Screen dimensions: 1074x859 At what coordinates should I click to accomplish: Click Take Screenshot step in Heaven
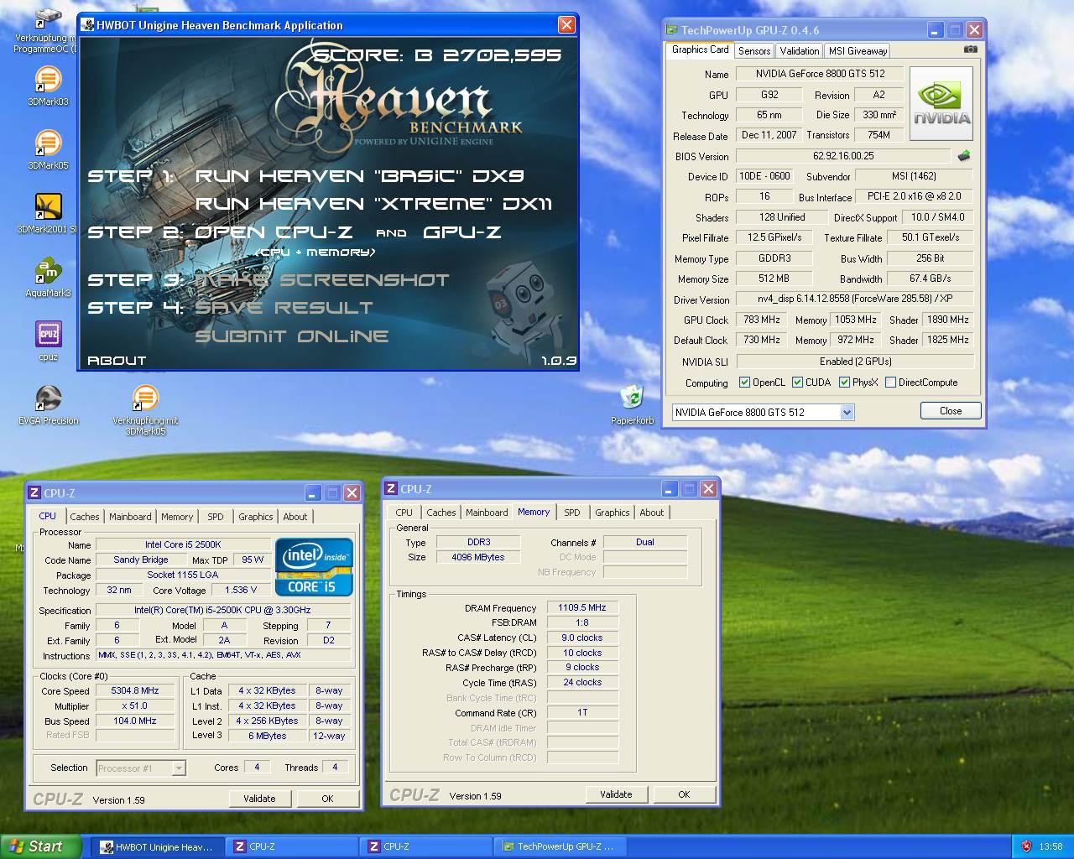tap(322, 280)
